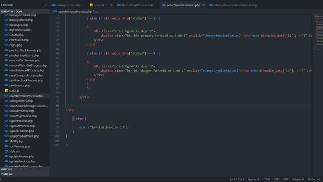Open sendAdminMessageProcess file
The image size is (323, 182).
tap(29, 106)
